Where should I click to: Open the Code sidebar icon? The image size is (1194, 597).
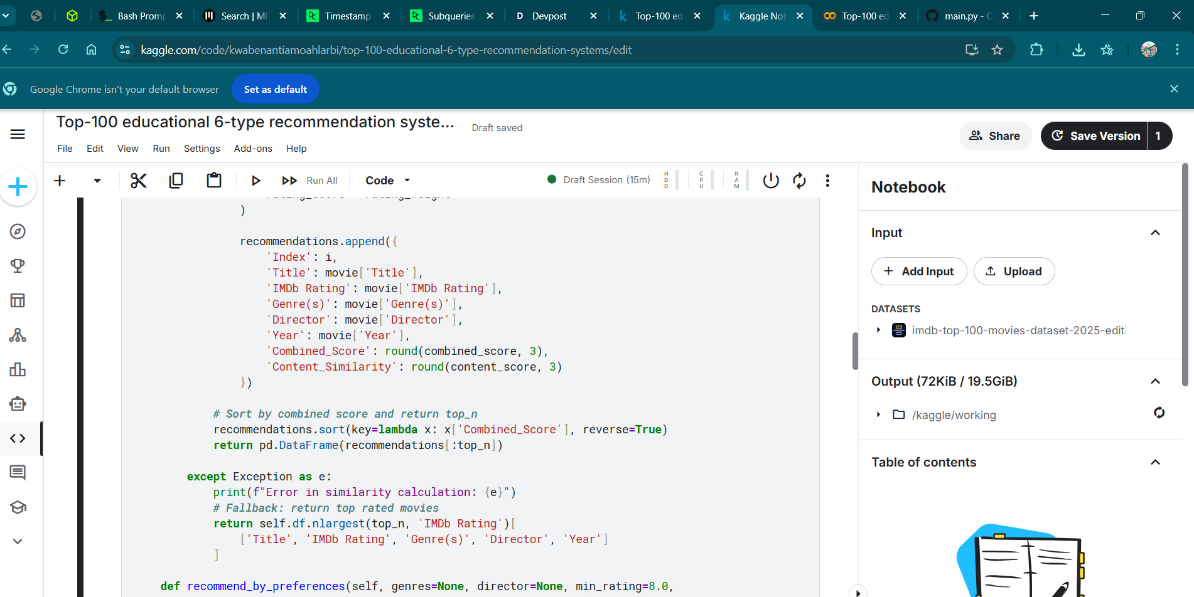click(18, 438)
